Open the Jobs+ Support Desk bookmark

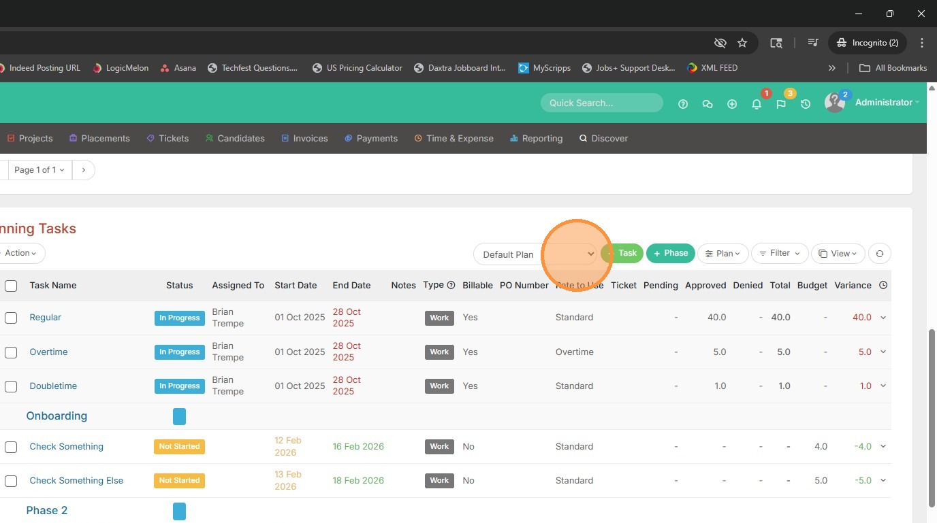click(x=629, y=68)
